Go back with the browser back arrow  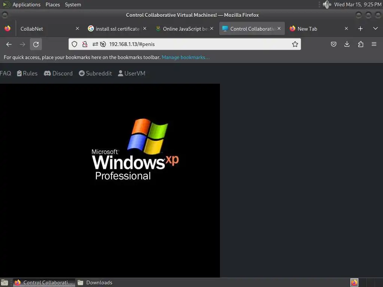(9, 44)
